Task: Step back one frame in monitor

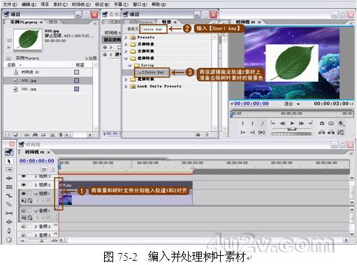Action: [x=282, y=123]
